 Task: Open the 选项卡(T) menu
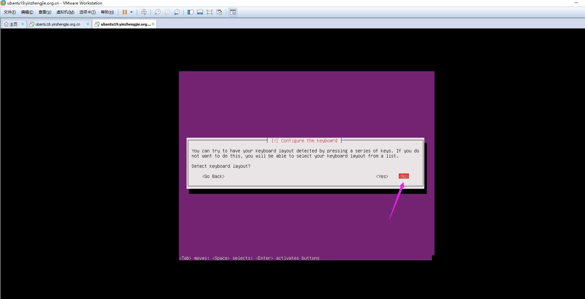pyautogui.click(x=88, y=12)
